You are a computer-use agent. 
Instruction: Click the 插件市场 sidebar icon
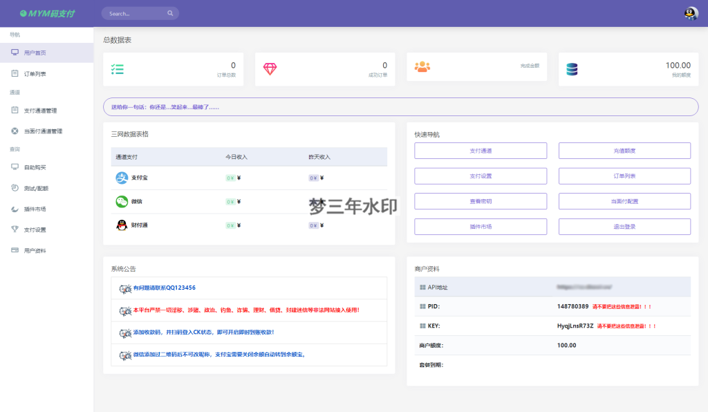point(15,209)
